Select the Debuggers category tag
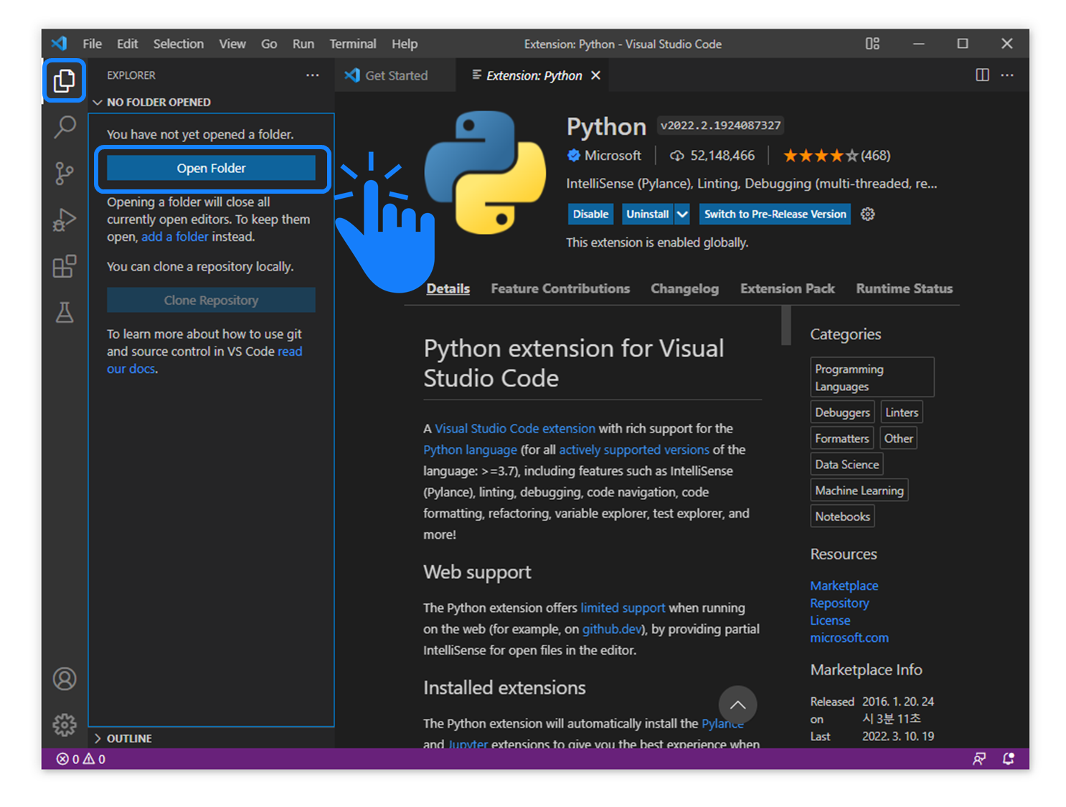This screenshot has width=1066, height=807. click(842, 412)
